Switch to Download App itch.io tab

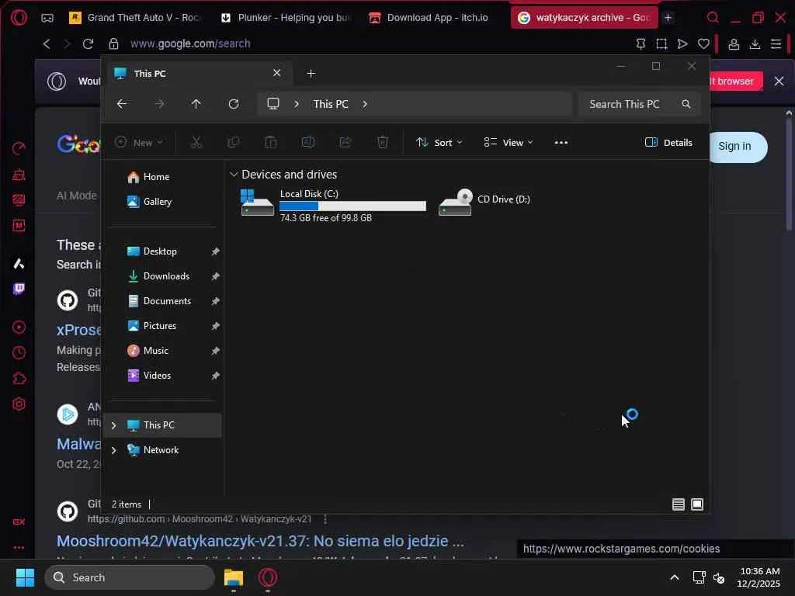(429, 18)
